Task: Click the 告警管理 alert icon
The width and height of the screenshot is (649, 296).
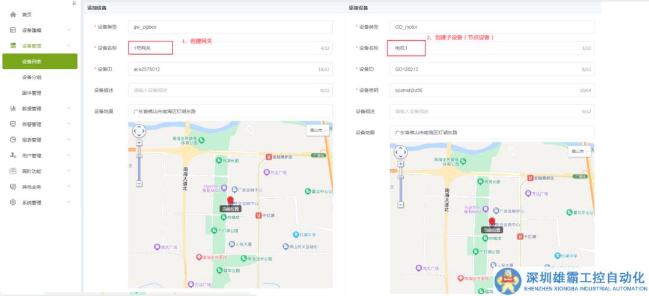Action: pyautogui.click(x=13, y=124)
